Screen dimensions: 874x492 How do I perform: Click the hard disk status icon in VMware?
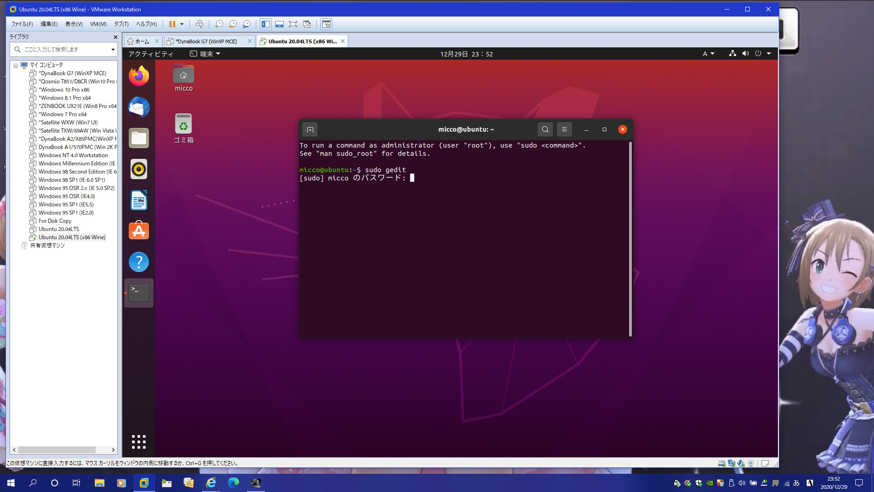click(722, 463)
